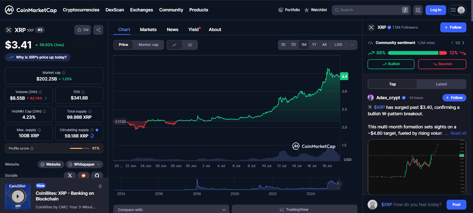The image size is (473, 213).
Task: Expand the Whitepaper dropdown
Action: 84,164
